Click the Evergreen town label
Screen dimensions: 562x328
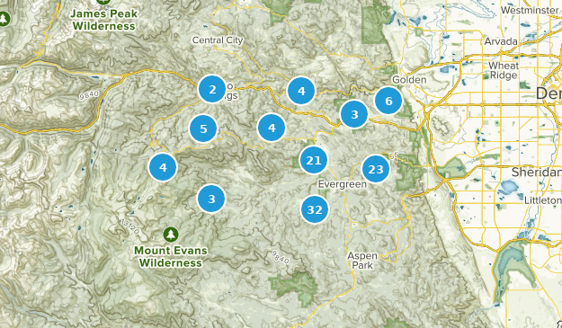click(343, 184)
